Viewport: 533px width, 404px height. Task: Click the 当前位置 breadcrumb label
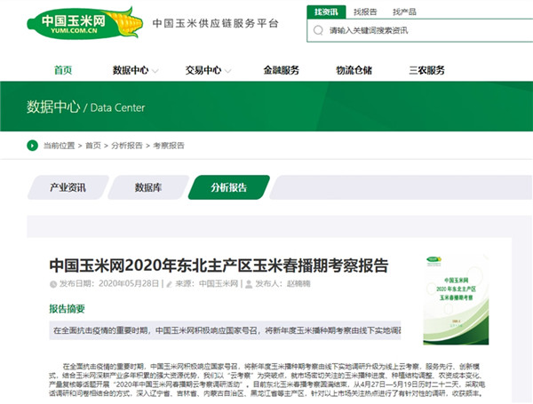click(59, 146)
